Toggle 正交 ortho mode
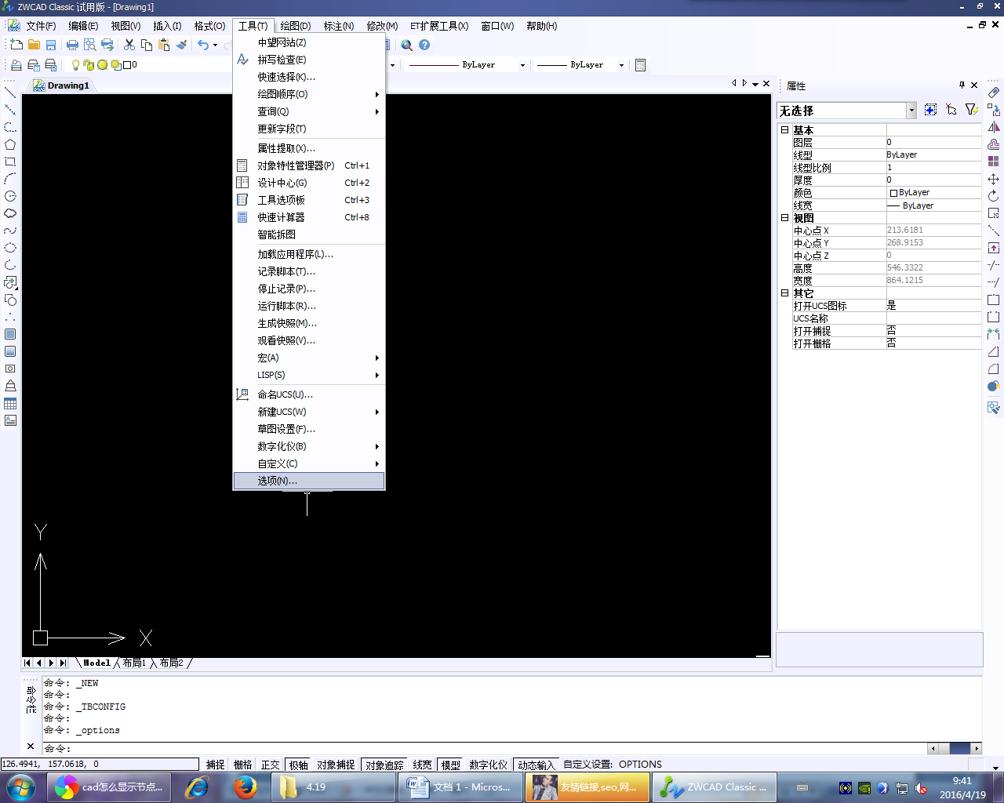The width and height of the screenshot is (1004, 803). pyautogui.click(x=270, y=765)
